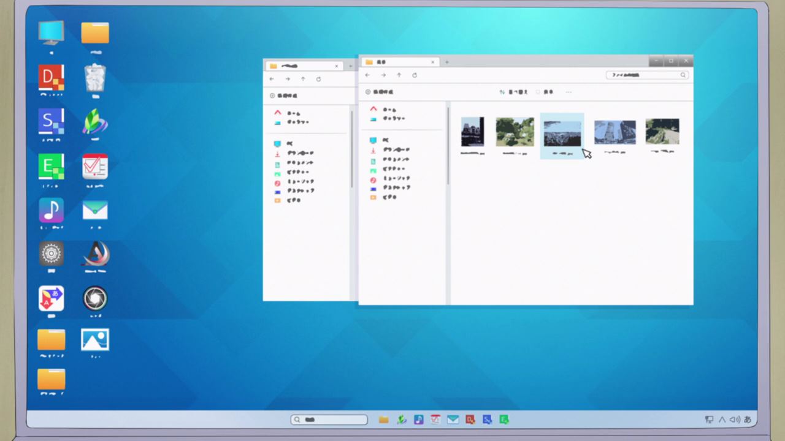Go forward in the front explorer window

(x=383, y=75)
